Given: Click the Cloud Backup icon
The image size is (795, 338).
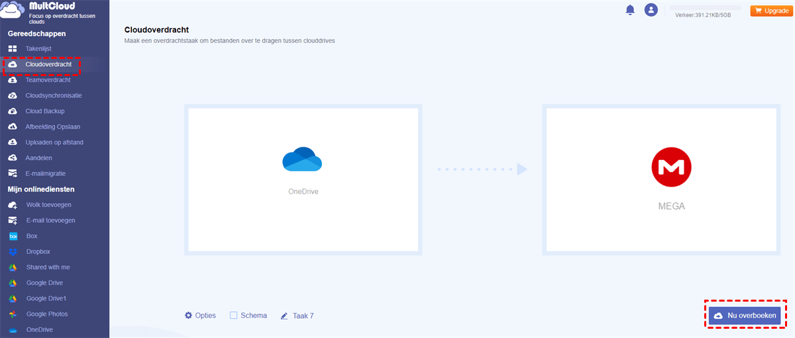Looking at the screenshot, I should click(13, 111).
